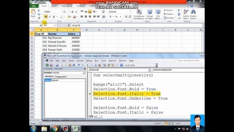Open Chrome from the Windows taskbar
This screenshot has width=234, height=132.
point(54,129)
